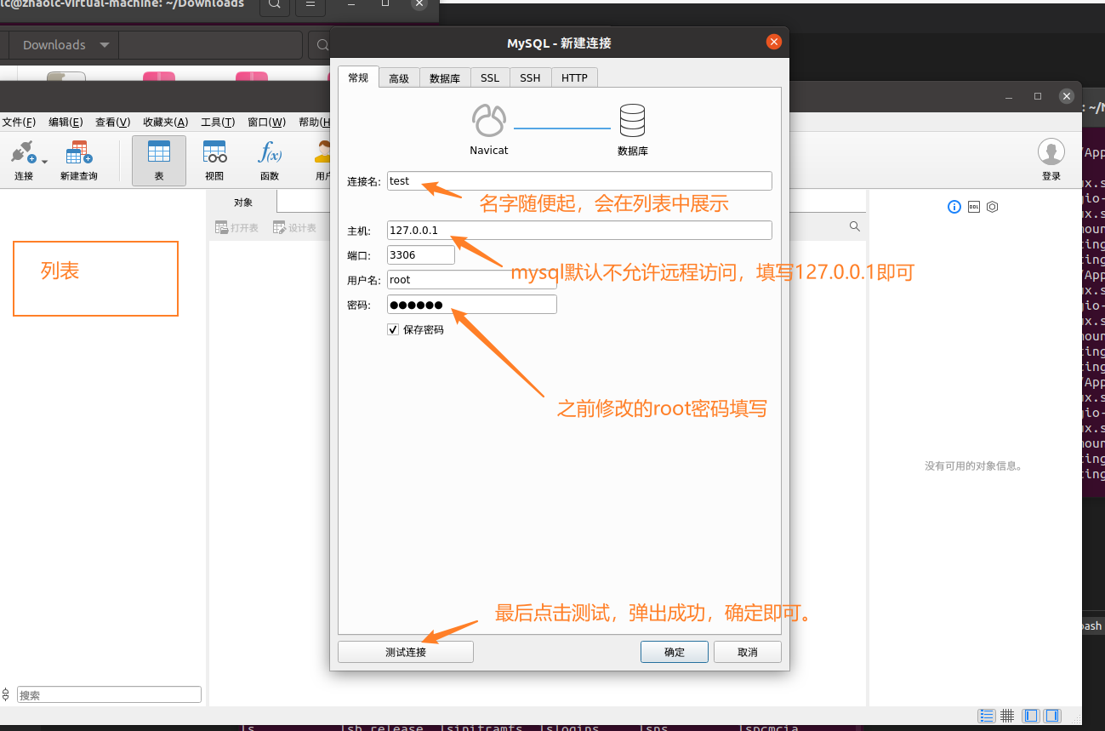Select the 常规 tab
1105x731 pixels.
pyautogui.click(x=358, y=77)
